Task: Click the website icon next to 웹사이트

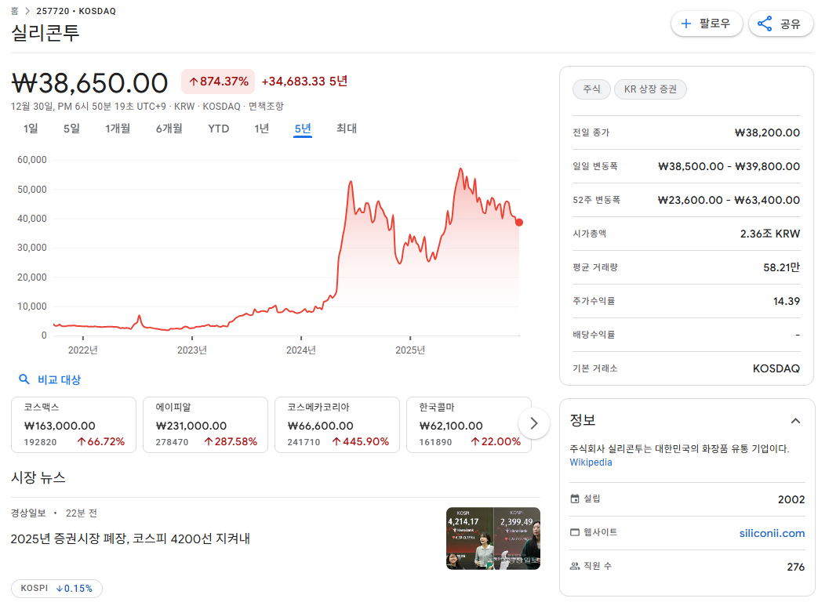Action: click(x=575, y=532)
